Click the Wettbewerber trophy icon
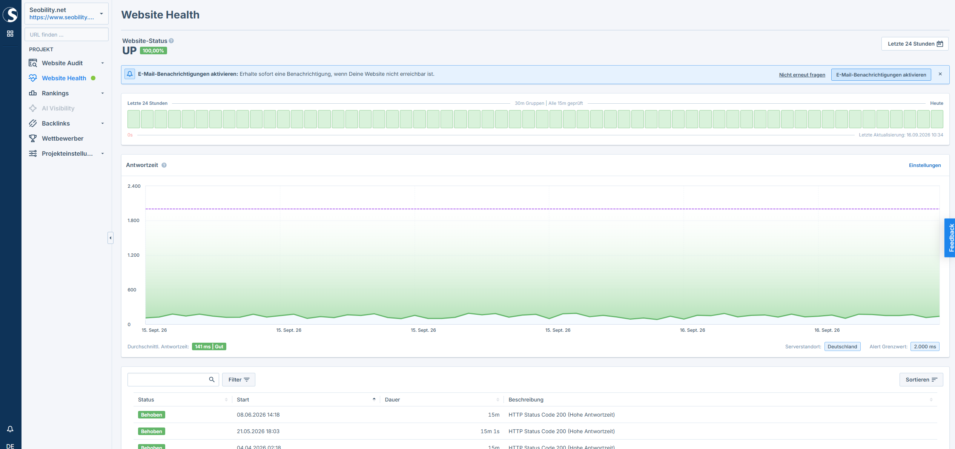This screenshot has width=955, height=449. coord(33,138)
